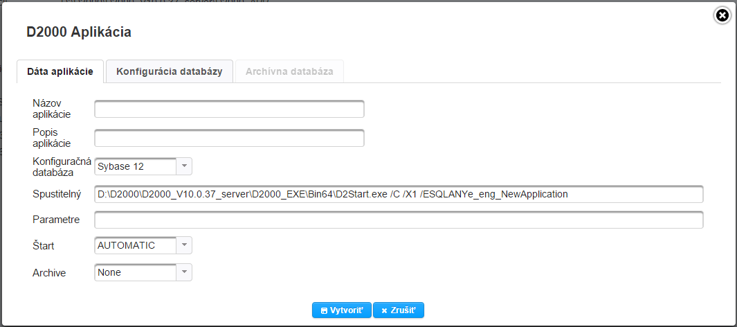
Task: Click into the Popis aplikácie field
Action: pos(229,138)
